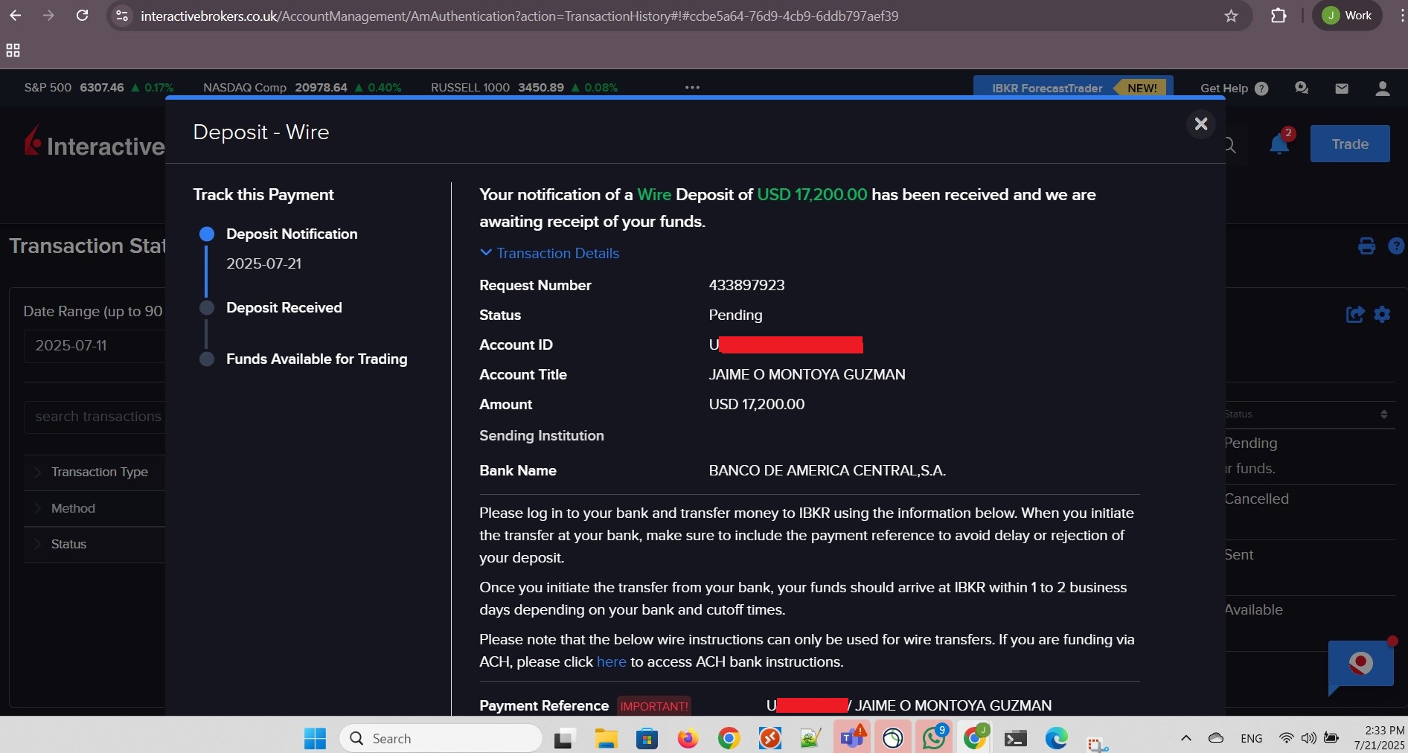Open browser extensions puzzle icon
Screen dimensions: 1408x753
[1279, 16]
